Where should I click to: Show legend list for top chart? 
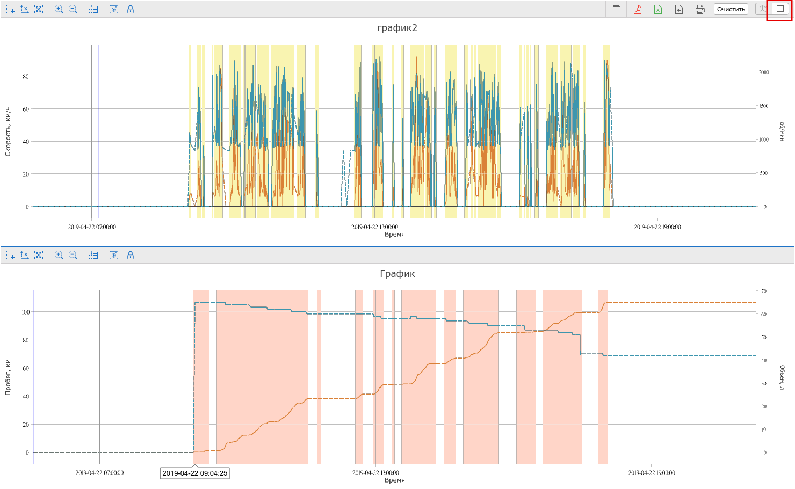point(93,9)
